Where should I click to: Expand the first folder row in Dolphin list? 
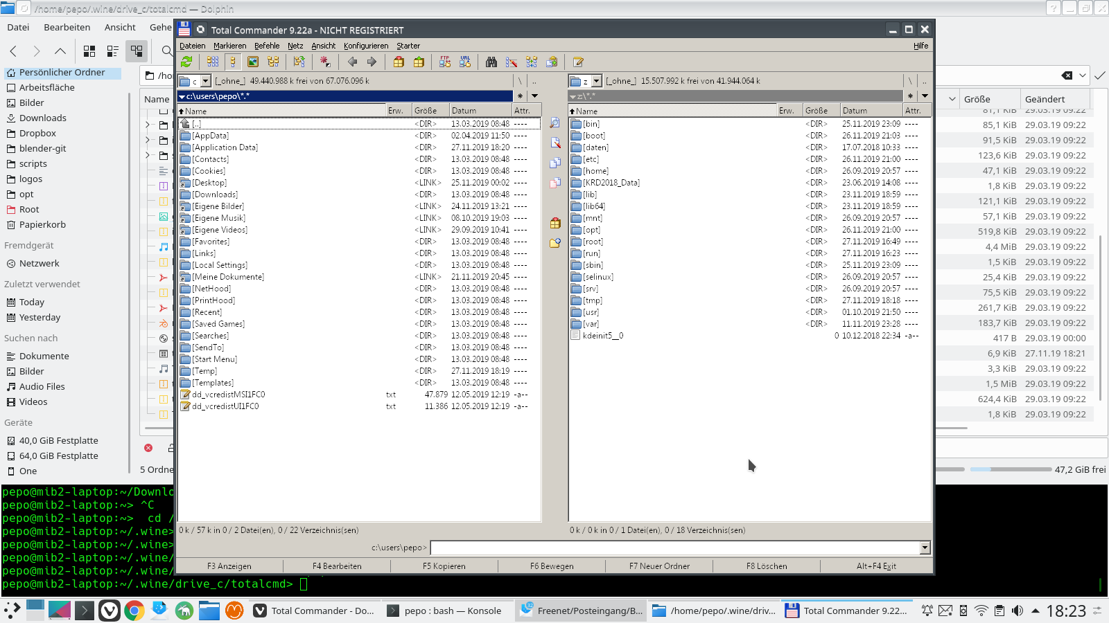tap(148, 125)
